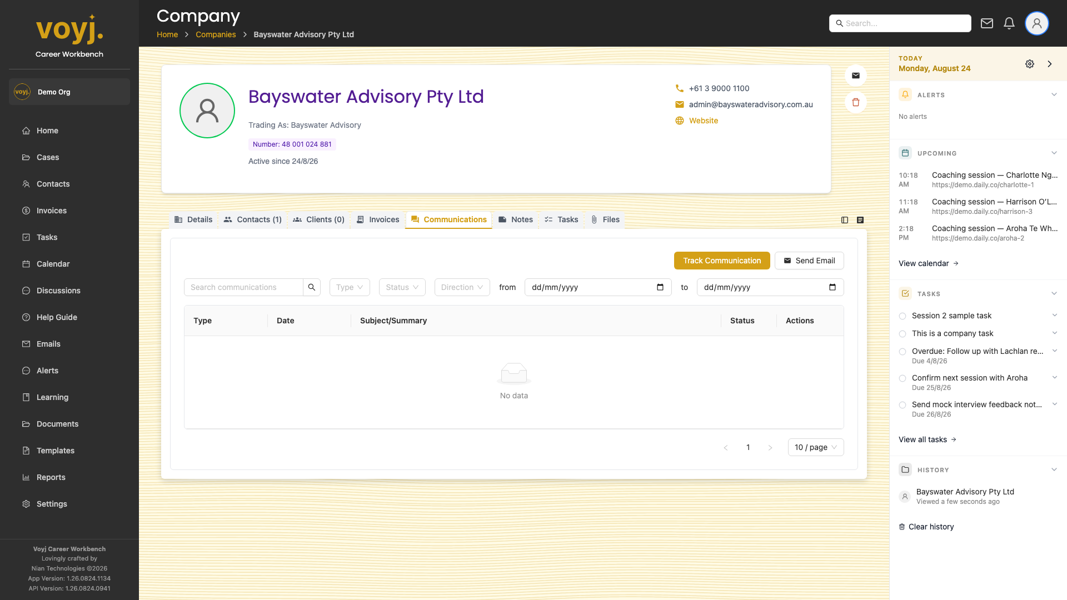Open the Type filter dropdown
The height and width of the screenshot is (600, 1067).
point(350,287)
